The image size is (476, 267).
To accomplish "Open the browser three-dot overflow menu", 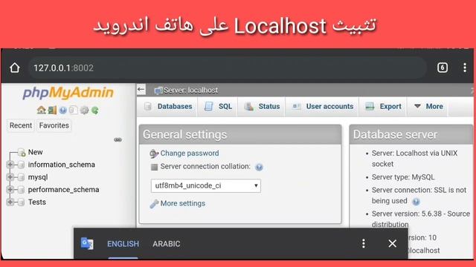I will tap(465, 67).
